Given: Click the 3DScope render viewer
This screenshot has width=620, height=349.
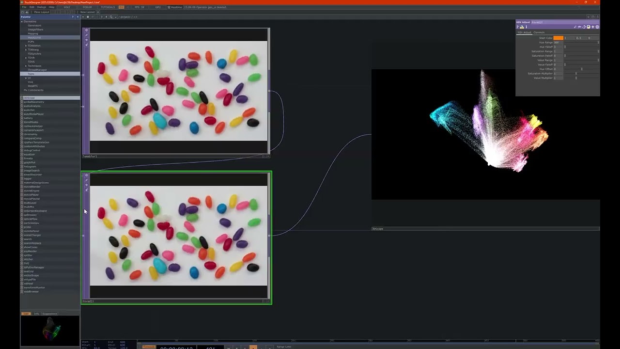Looking at the screenshot, I should click(485, 134).
